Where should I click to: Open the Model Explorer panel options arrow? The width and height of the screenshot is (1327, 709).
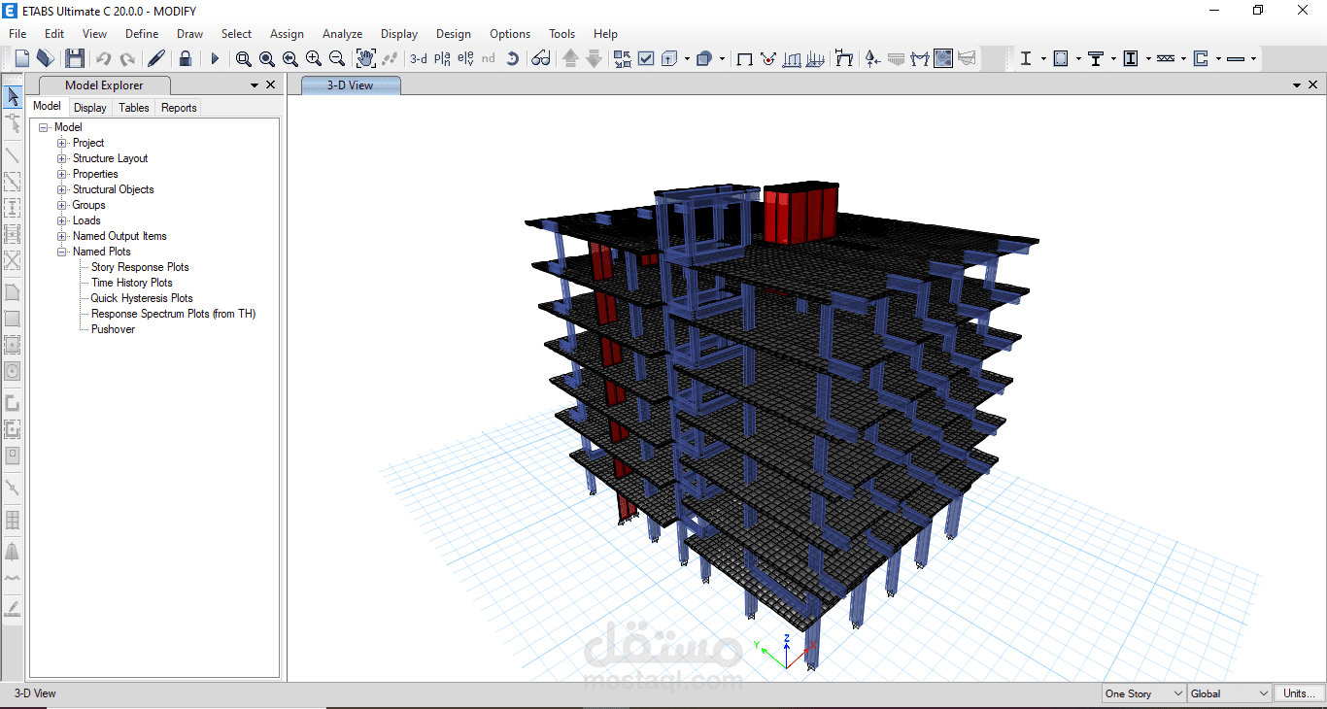pyautogui.click(x=255, y=85)
